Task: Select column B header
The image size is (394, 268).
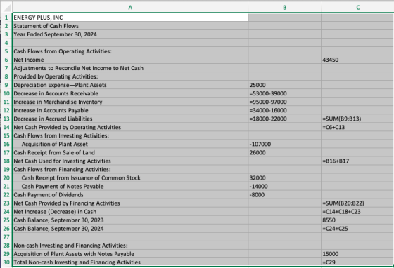Action: [x=284, y=8]
